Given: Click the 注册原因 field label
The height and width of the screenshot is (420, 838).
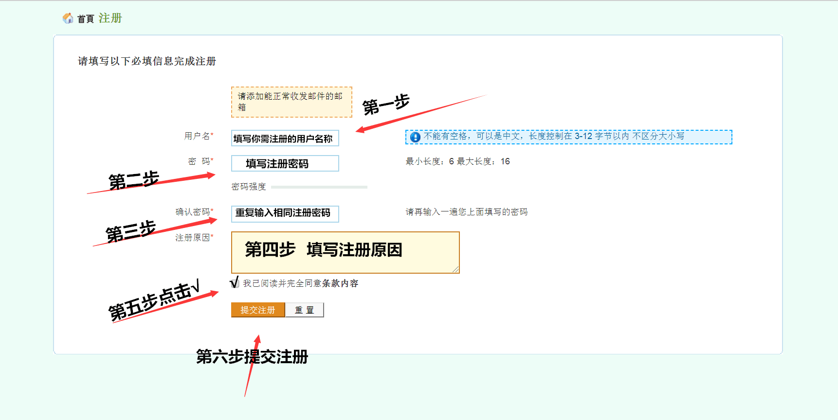Looking at the screenshot, I should pyautogui.click(x=194, y=238).
